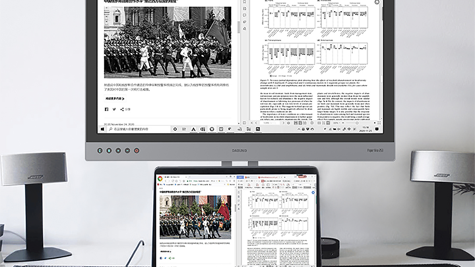
Task: Click the read-more button below monitor article
Action: pos(115,98)
